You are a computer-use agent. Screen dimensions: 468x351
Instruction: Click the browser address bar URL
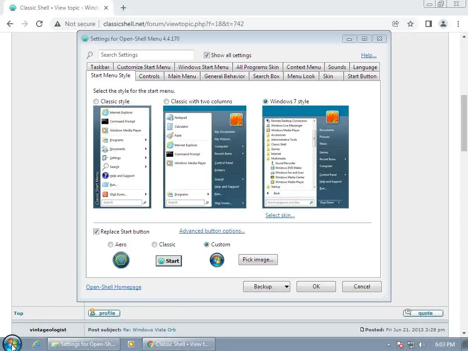173,24
